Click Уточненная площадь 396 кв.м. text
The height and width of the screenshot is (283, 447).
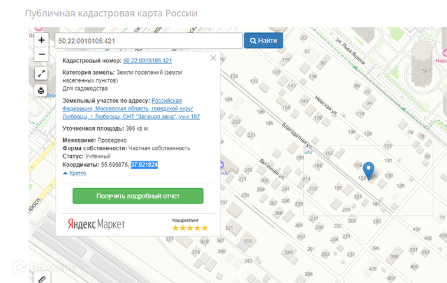coord(106,129)
